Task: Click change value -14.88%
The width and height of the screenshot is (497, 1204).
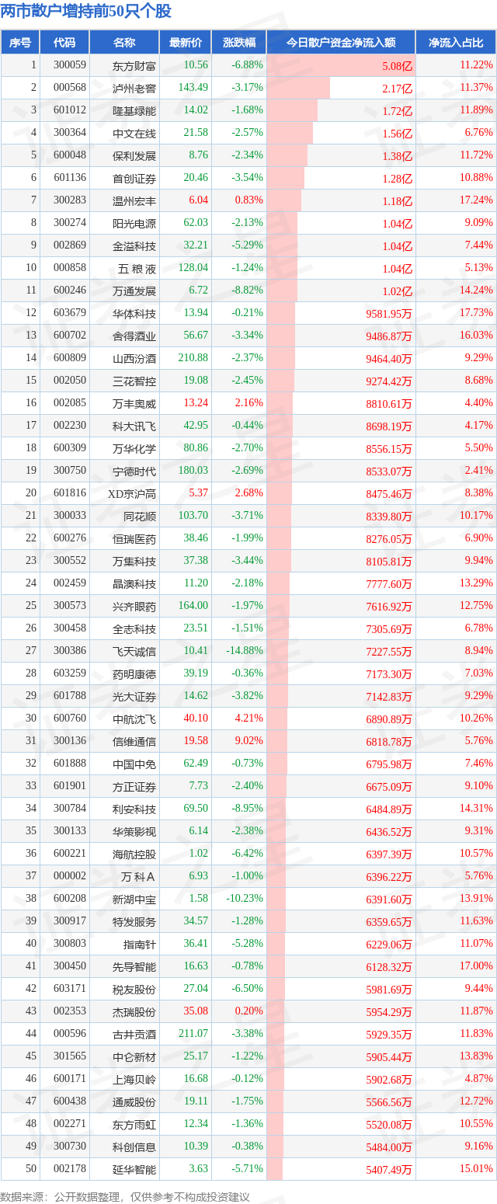Action: 245,651
